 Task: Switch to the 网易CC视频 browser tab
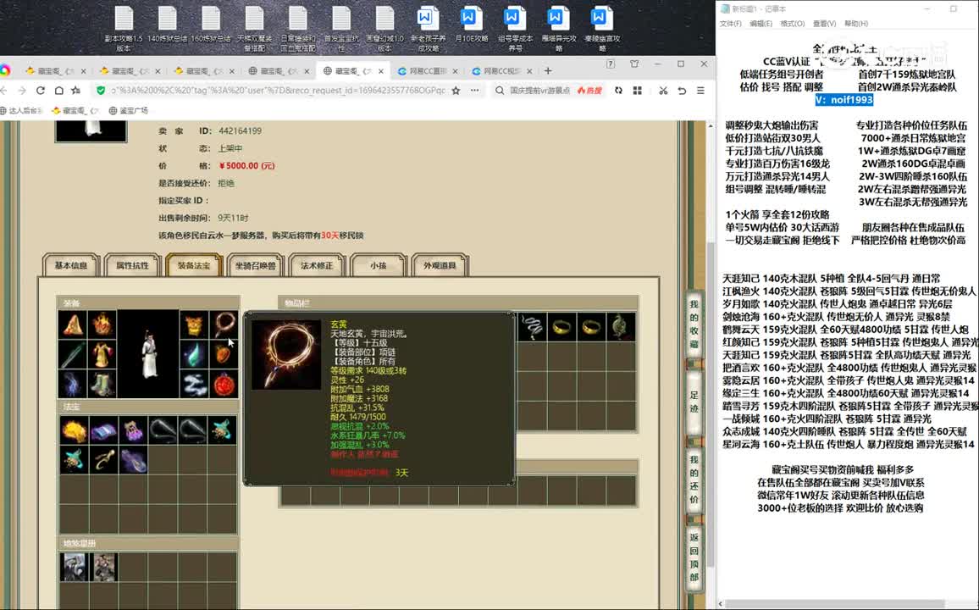pyautogui.click(x=501, y=71)
